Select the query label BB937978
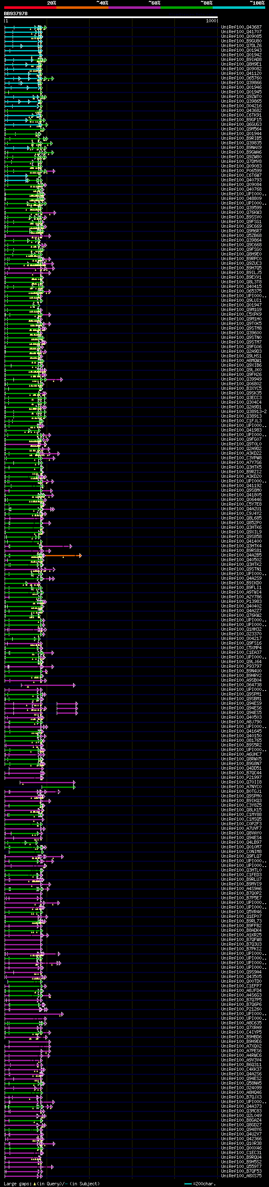Viewport: 269px width, 1187px height. 16,14
